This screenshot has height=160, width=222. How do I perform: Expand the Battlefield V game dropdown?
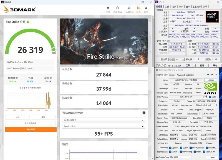tap(103, 120)
